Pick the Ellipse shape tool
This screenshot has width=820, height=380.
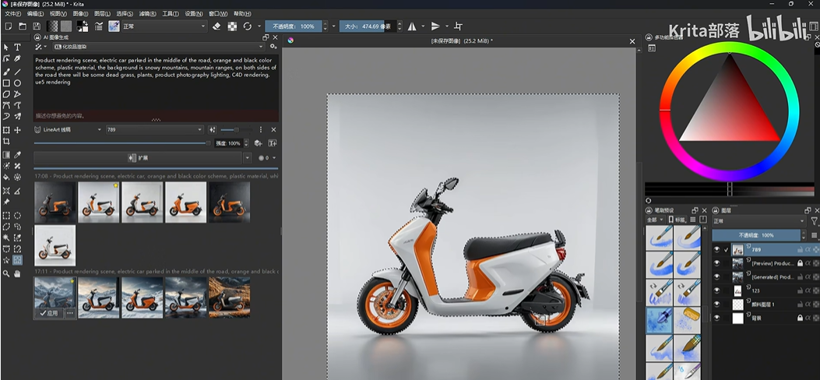[x=18, y=83]
